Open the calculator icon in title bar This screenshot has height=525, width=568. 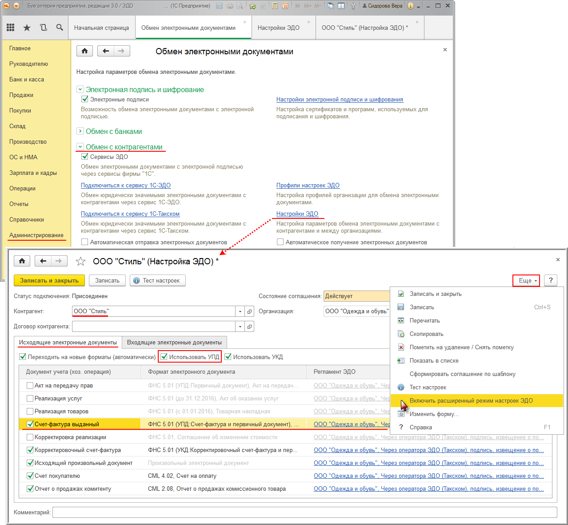[275, 6]
